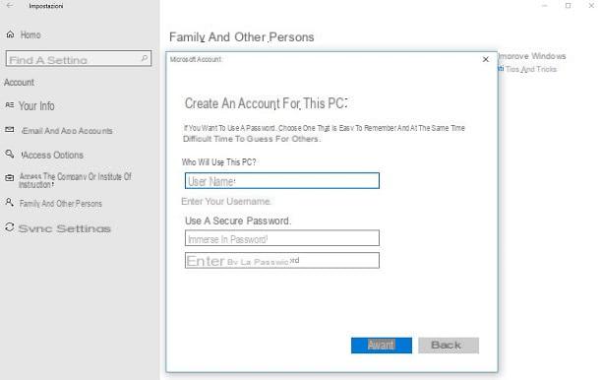Screen dimensions: 600x380
Task: Open the briefcase icon for company or institute access
Action: [x=10, y=178]
